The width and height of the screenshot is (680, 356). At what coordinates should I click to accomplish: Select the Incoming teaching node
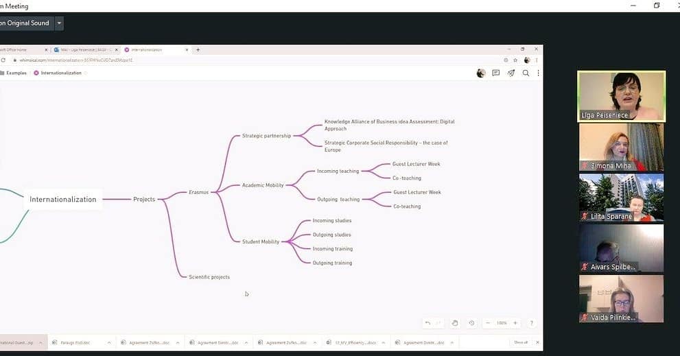pos(338,171)
